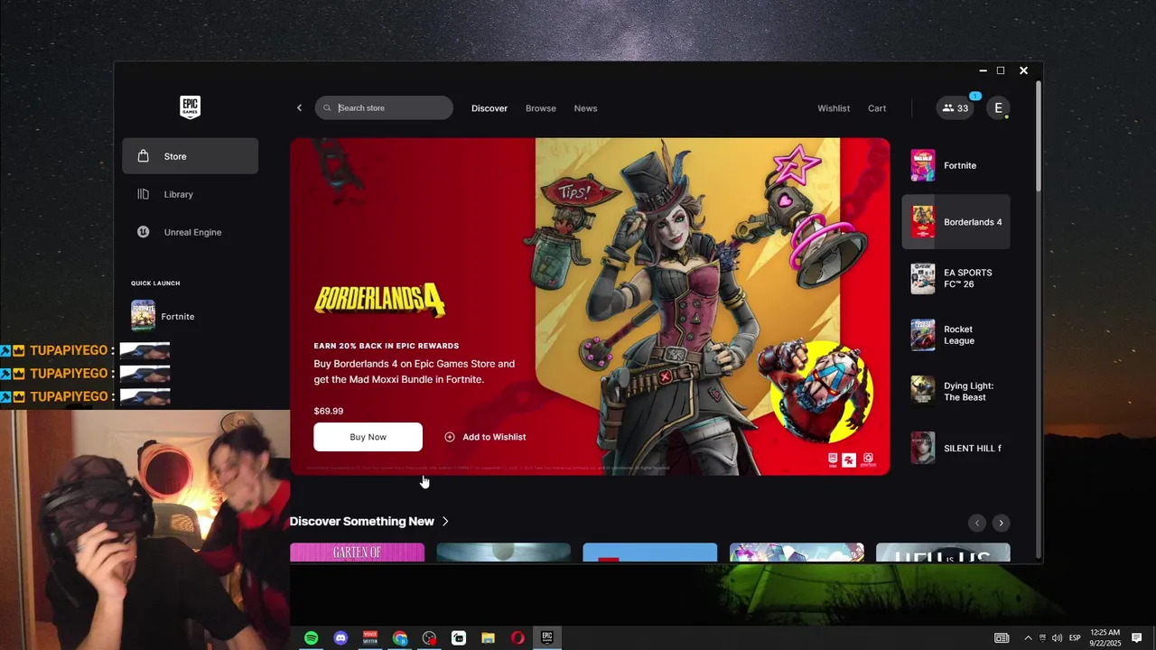Click the Unreal Engine logo icon
1156x650 pixels.
coord(143,232)
